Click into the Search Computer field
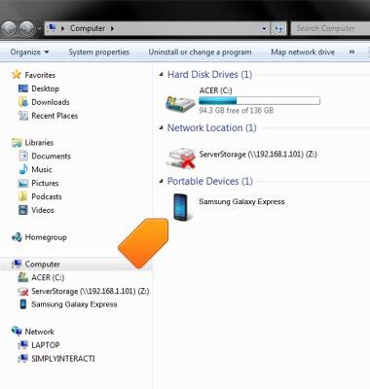370x389 pixels. pos(330,28)
